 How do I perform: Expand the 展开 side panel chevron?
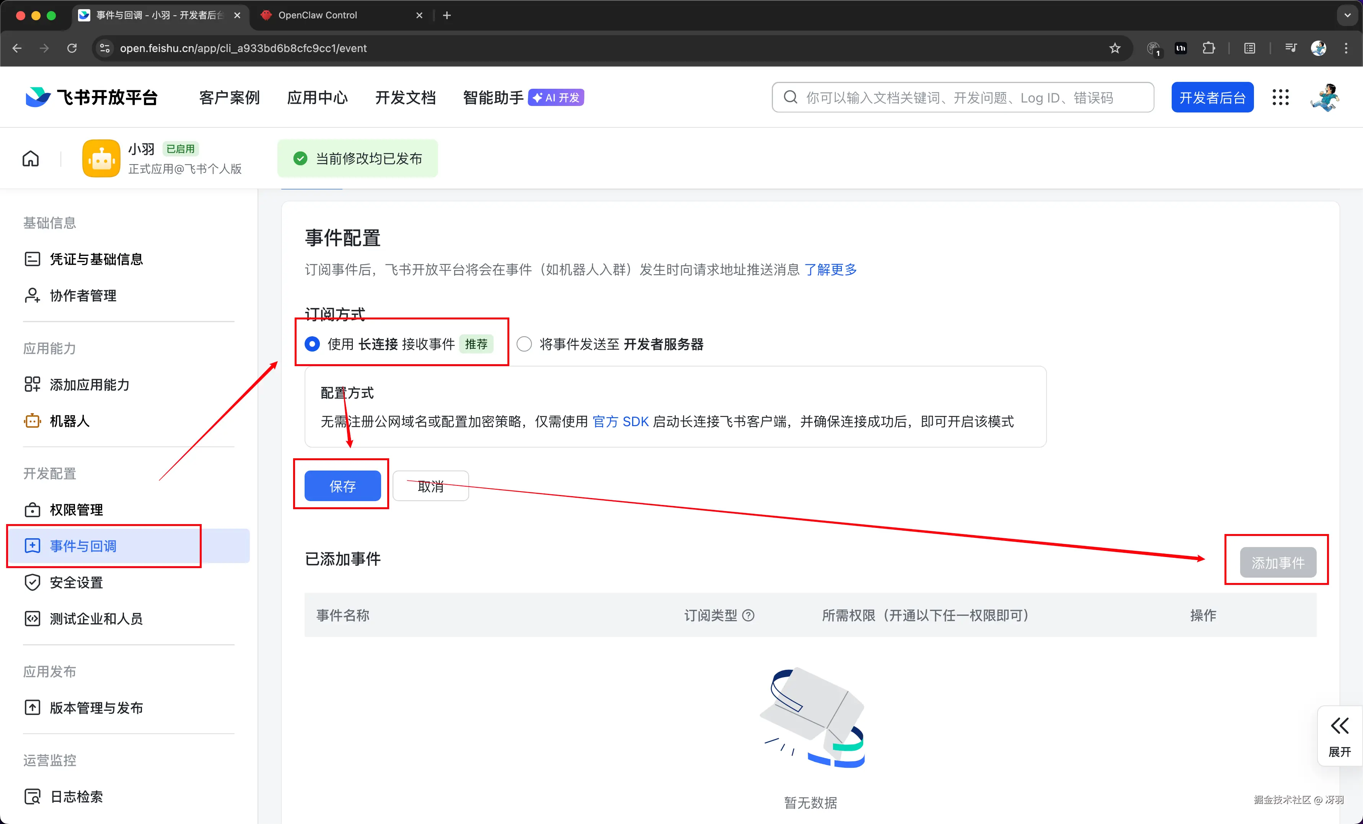click(1339, 726)
